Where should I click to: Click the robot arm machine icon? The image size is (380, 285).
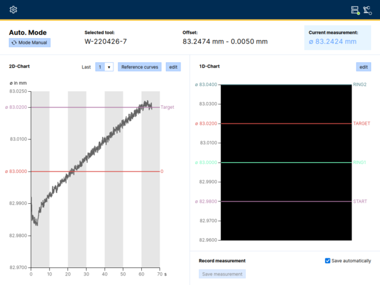coord(367,10)
